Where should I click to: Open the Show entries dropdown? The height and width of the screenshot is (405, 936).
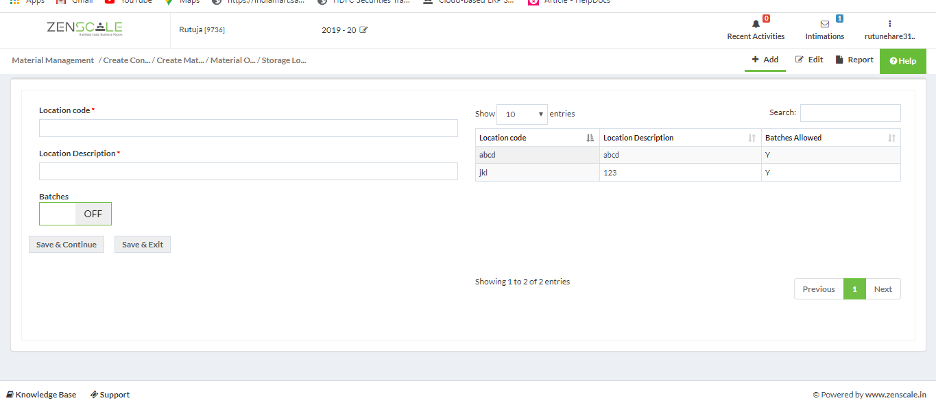click(522, 114)
